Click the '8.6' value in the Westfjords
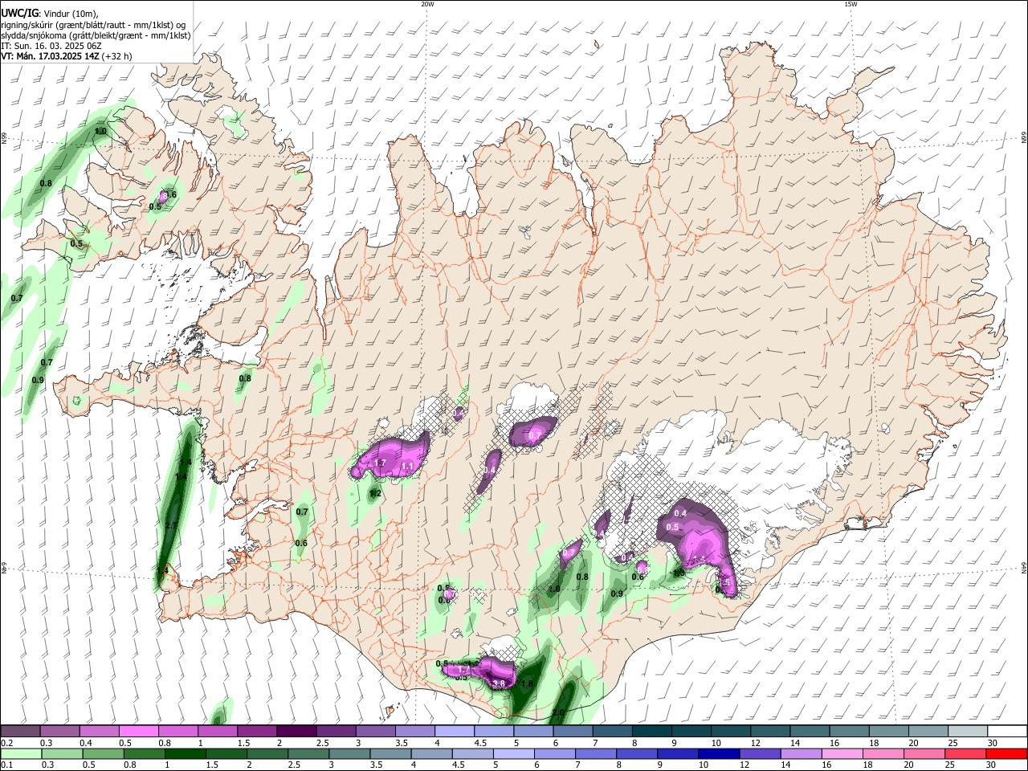The height and width of the screenshot is (771, 1028). pyautogui.click(x=169, y=195)
